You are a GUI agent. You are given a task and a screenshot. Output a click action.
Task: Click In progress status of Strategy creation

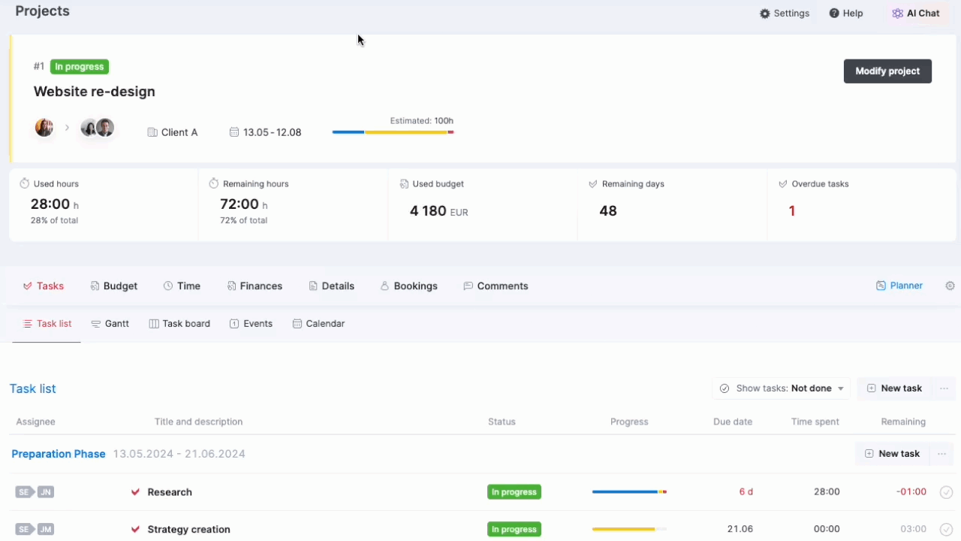pyautogui.click(x=514, y=529)
